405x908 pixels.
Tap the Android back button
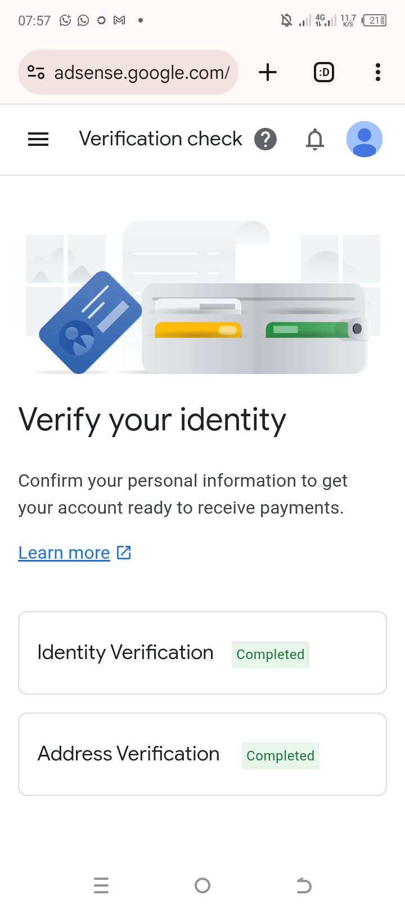(x=304, y=885)
